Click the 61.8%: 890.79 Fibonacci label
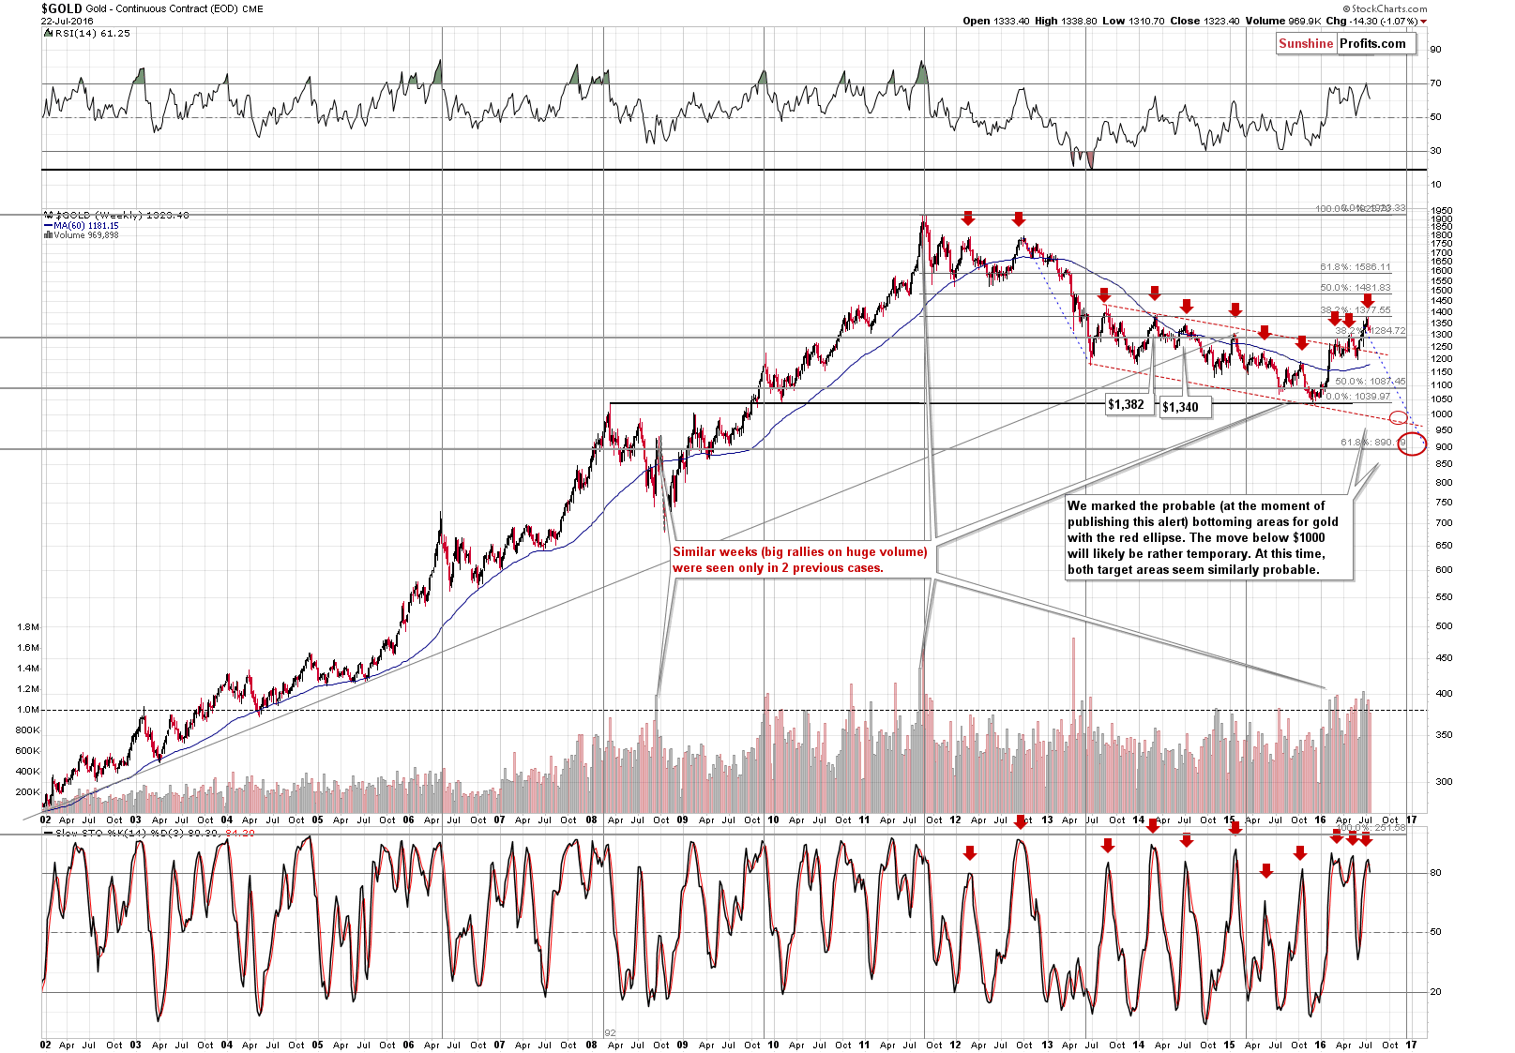Image resolution: width=1515 pixels, height=1053 pixels. (x=1374, y=442)
